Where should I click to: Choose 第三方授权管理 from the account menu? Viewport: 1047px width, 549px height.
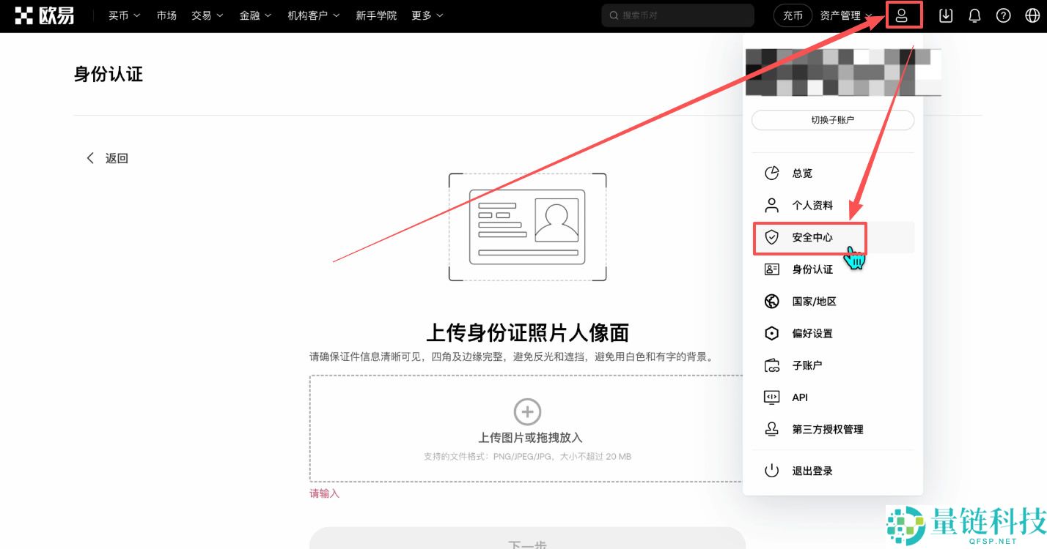pyautogui.click(x=827, y=430)
